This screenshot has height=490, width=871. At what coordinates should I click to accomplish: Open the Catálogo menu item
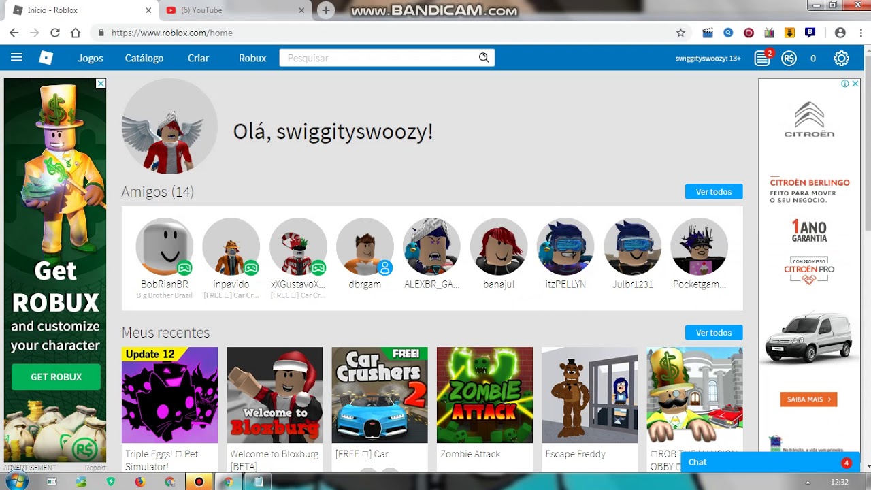pyautogui.click(x=144, y=59)
